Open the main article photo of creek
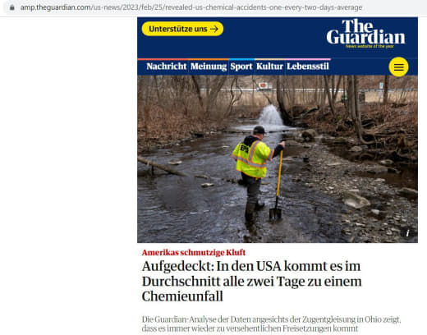Screen dimensions: 427x335 pos(278,159)
